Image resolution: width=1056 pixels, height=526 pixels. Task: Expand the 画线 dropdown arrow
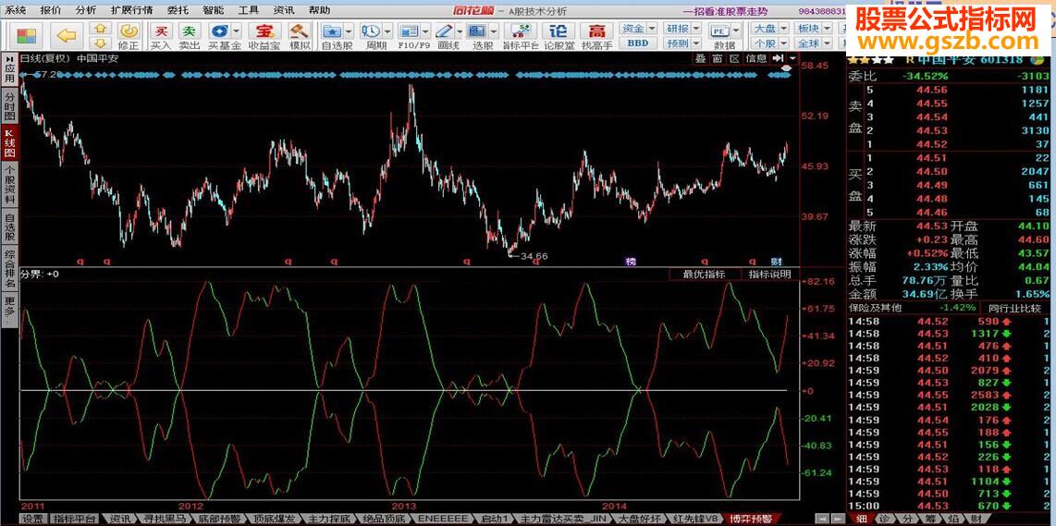tap(460, 31)
